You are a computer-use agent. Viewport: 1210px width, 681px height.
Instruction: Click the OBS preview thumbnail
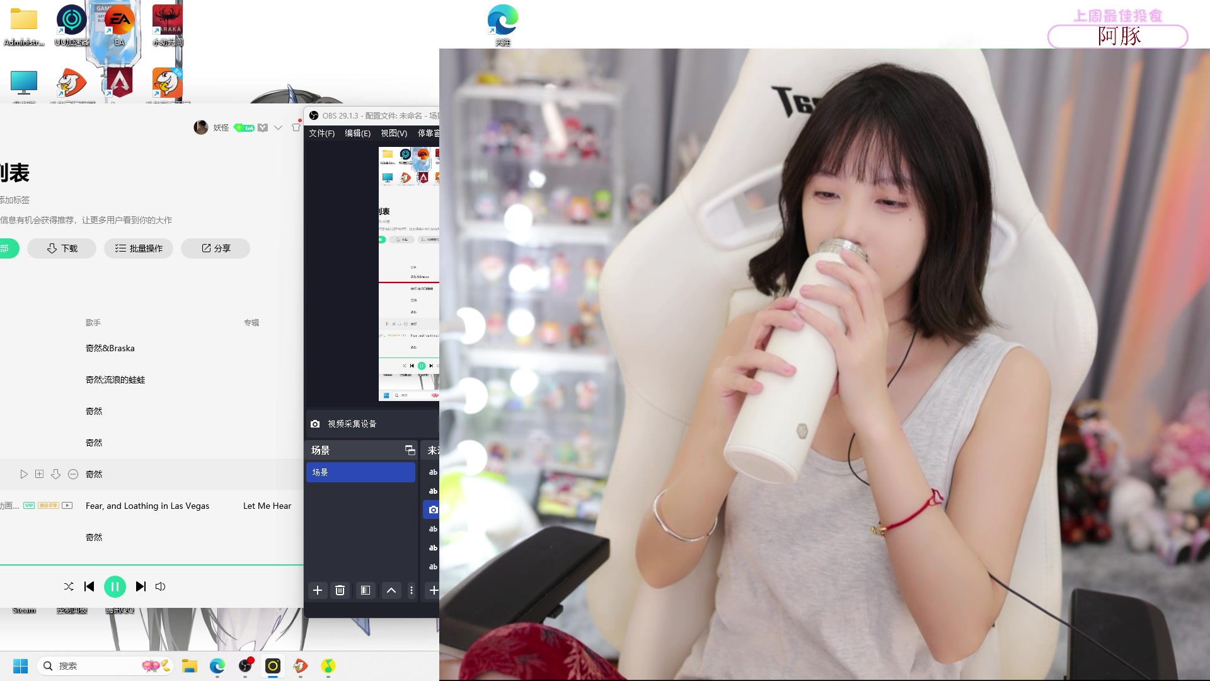408,274
